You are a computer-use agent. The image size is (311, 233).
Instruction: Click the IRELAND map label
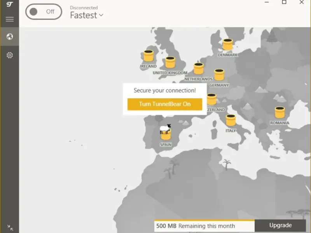tap(149, 66)
